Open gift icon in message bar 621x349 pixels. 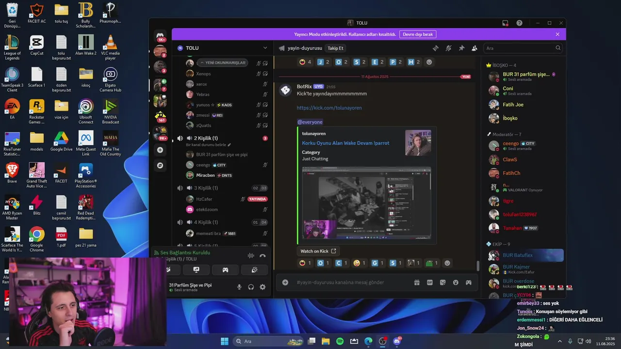[x=417, y=282]
